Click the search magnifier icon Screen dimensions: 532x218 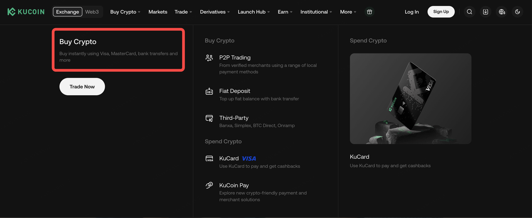(x=469, y=12)
